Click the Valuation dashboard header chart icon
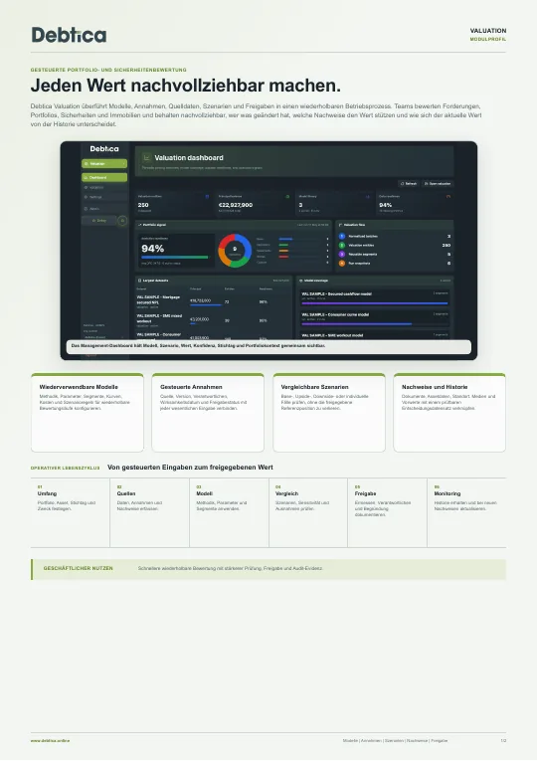The image size is (537, 761). (x=146, y=158)
